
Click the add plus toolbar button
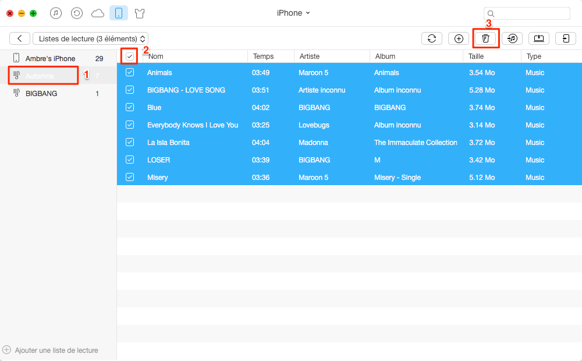(459, 38)
